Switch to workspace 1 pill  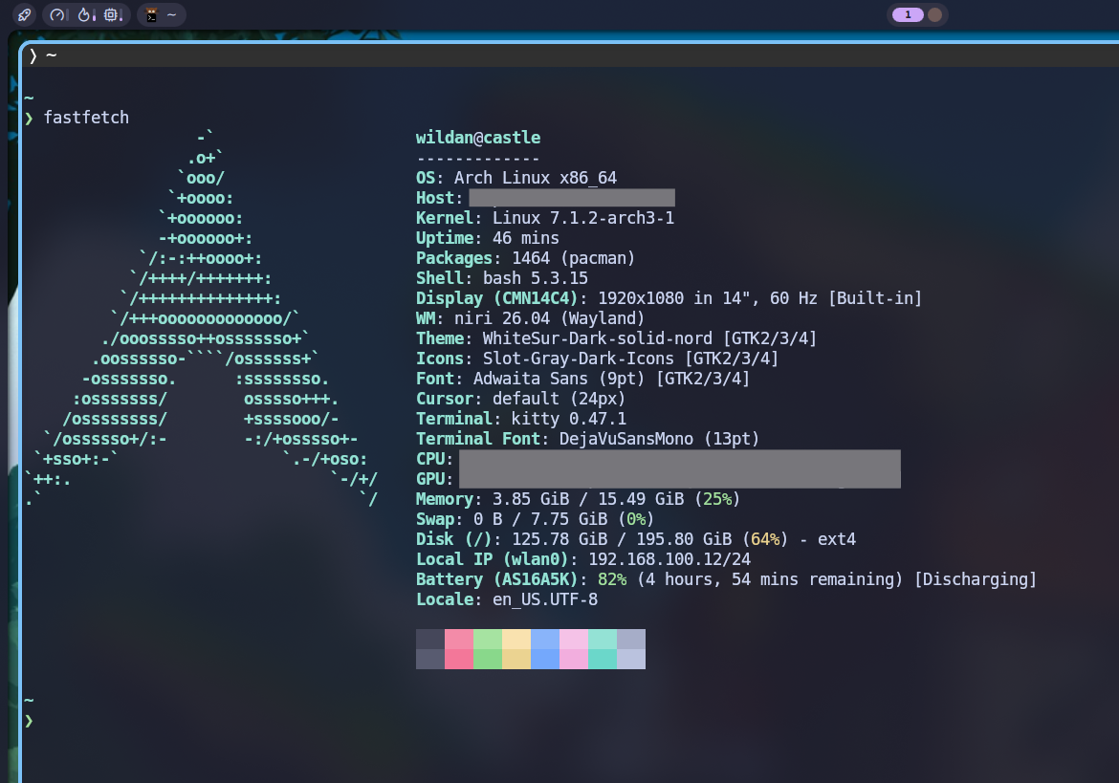pyautogui.click(x=908, y=15)
